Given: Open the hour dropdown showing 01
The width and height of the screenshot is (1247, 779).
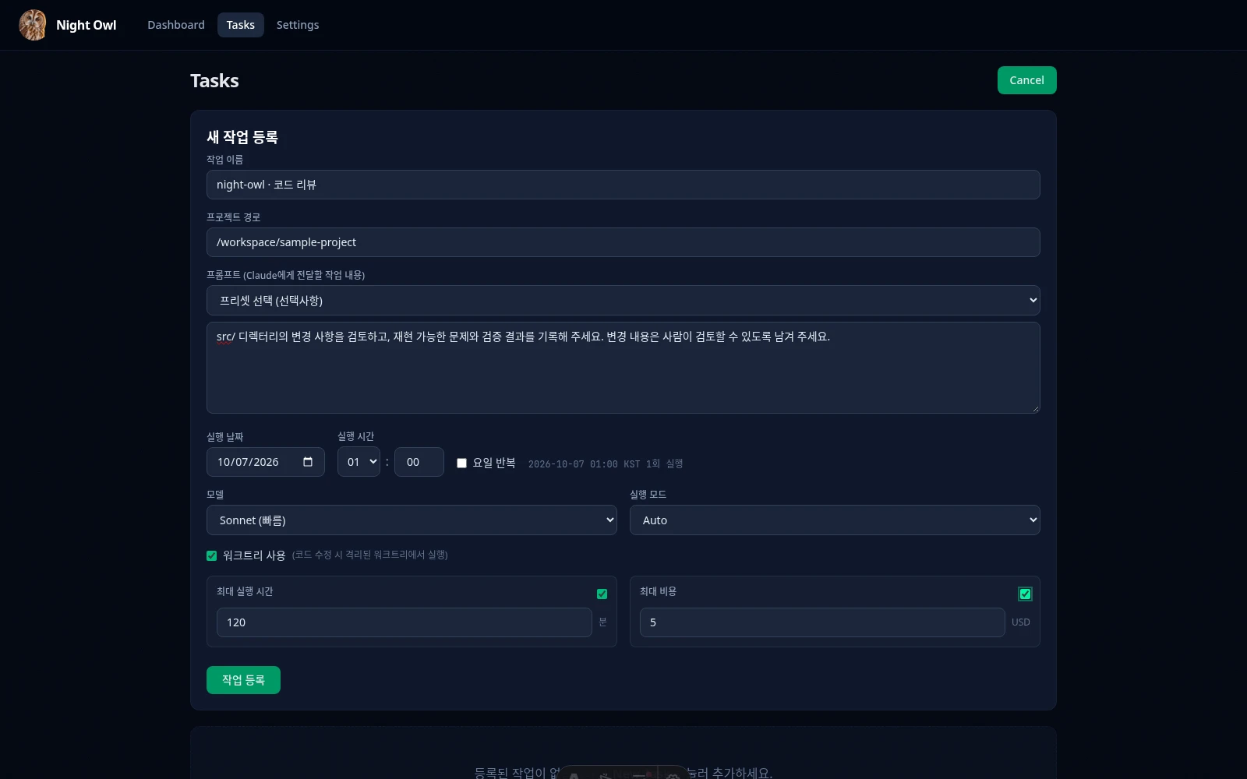Looking at the screenshot, I should click(x=359, y=462).
